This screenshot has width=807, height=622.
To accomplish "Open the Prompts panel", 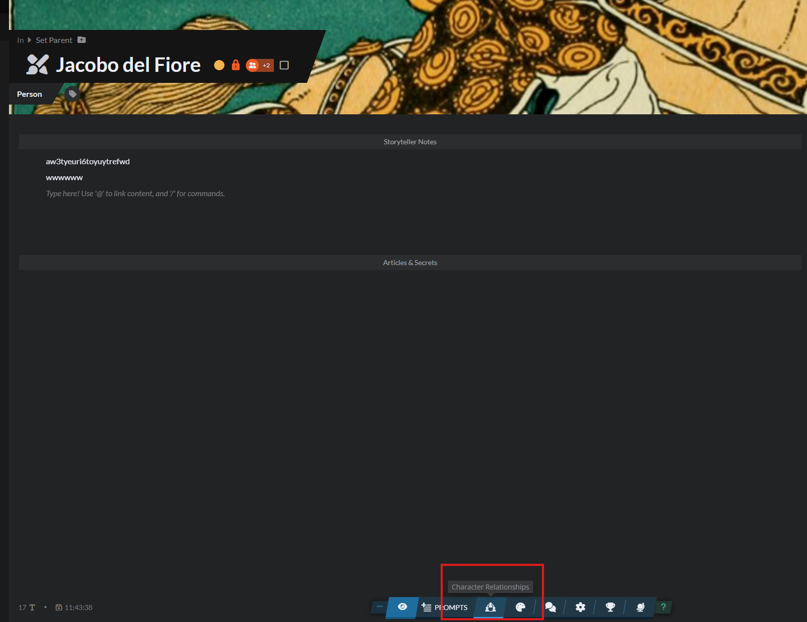I will point(445,607).
